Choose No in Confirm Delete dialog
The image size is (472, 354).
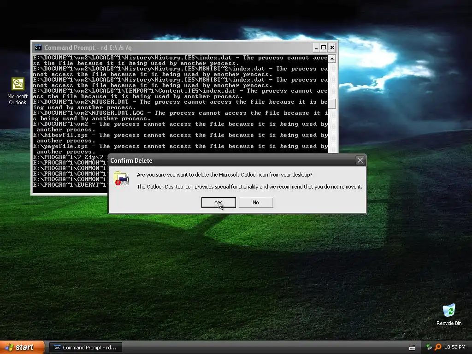(256, 203)
